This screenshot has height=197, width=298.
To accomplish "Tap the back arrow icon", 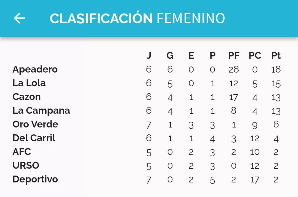I will coord(19,18).
